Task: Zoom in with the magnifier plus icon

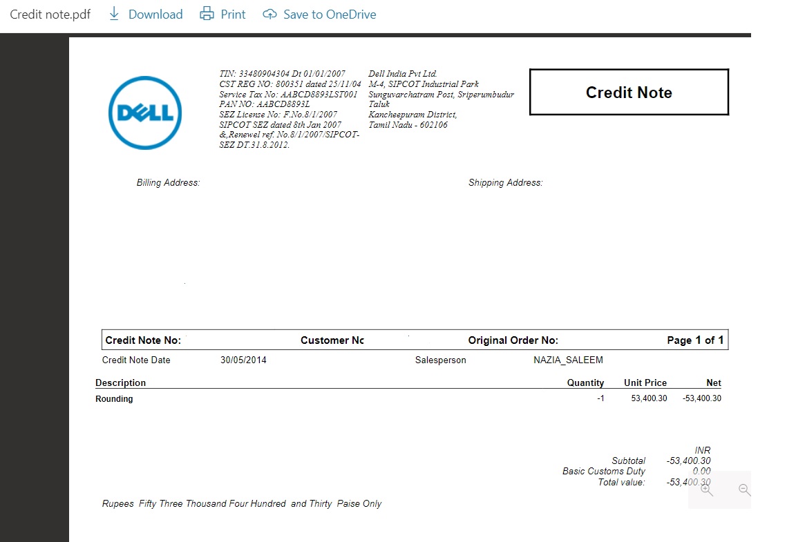Action: point(706,490)
